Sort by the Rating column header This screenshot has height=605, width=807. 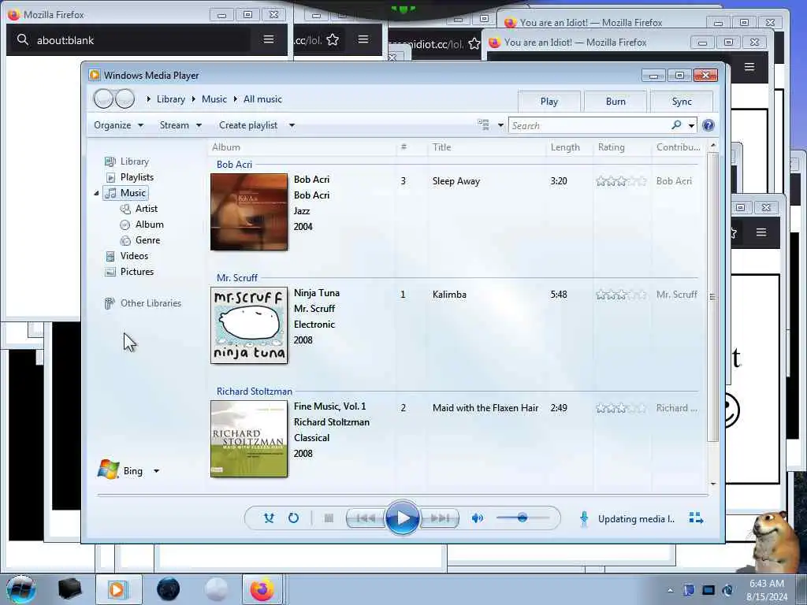[x=611, y=147]
